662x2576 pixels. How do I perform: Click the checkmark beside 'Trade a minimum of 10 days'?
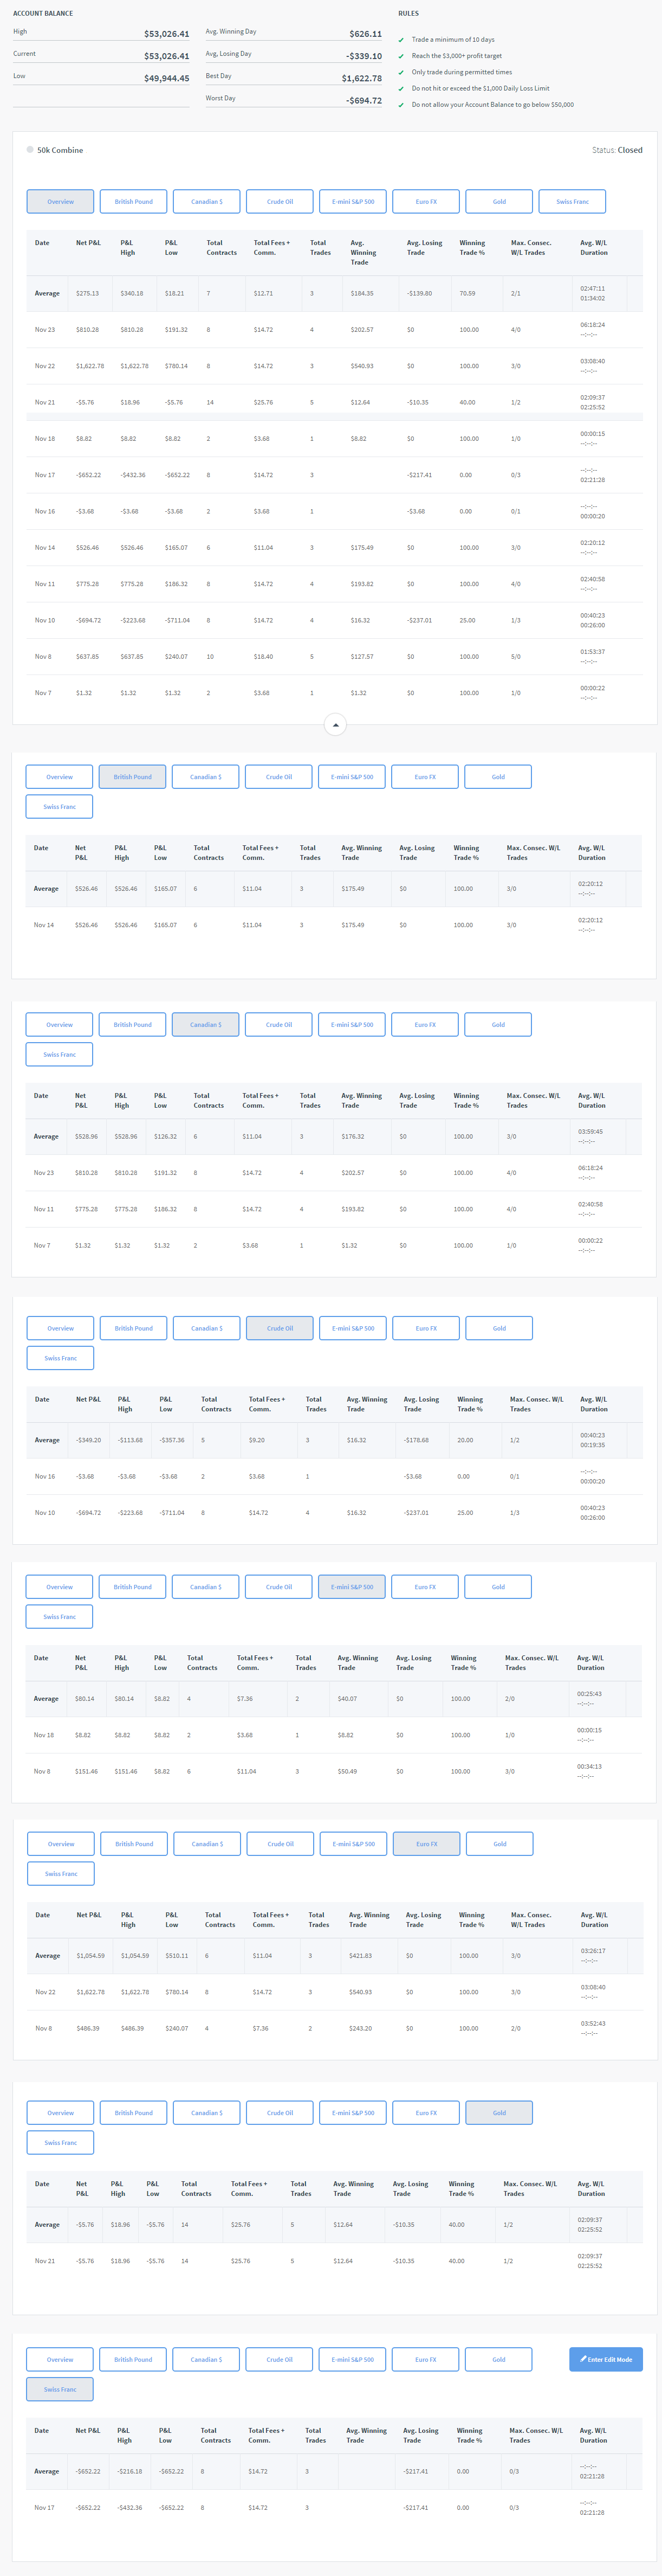401,40
